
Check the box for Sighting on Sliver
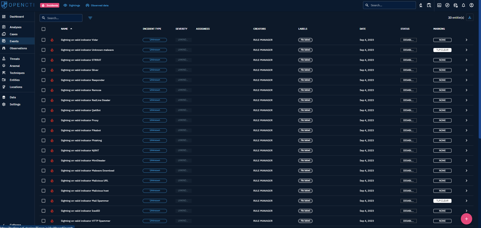[43, 70]
